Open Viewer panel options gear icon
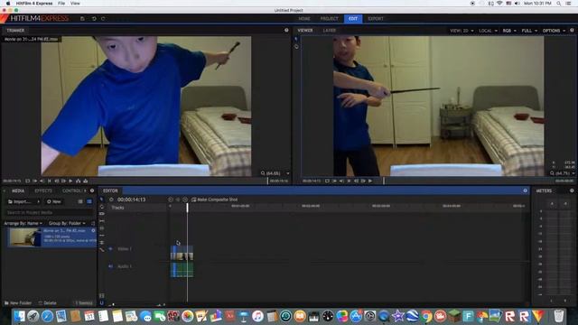 coord(572,30)
